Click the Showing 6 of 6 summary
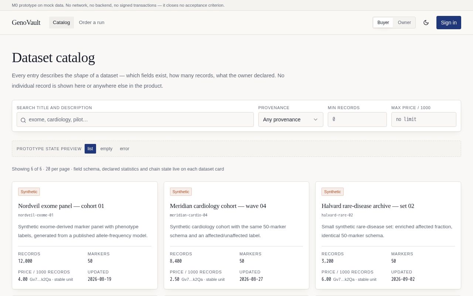 point(118,169)
